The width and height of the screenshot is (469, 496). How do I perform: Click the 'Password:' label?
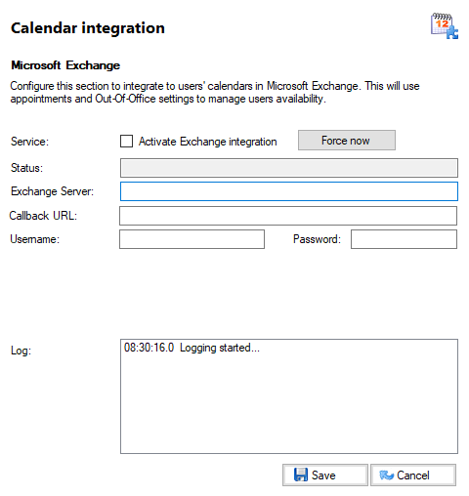317,239
